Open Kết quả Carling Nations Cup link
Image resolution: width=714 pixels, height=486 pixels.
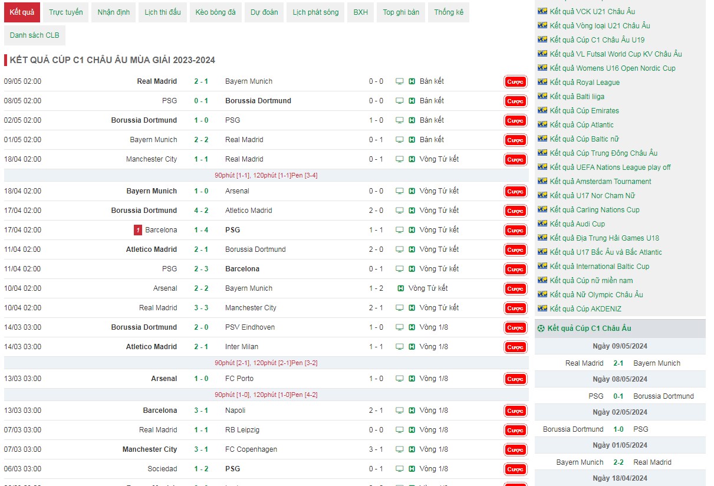(595, 209)
